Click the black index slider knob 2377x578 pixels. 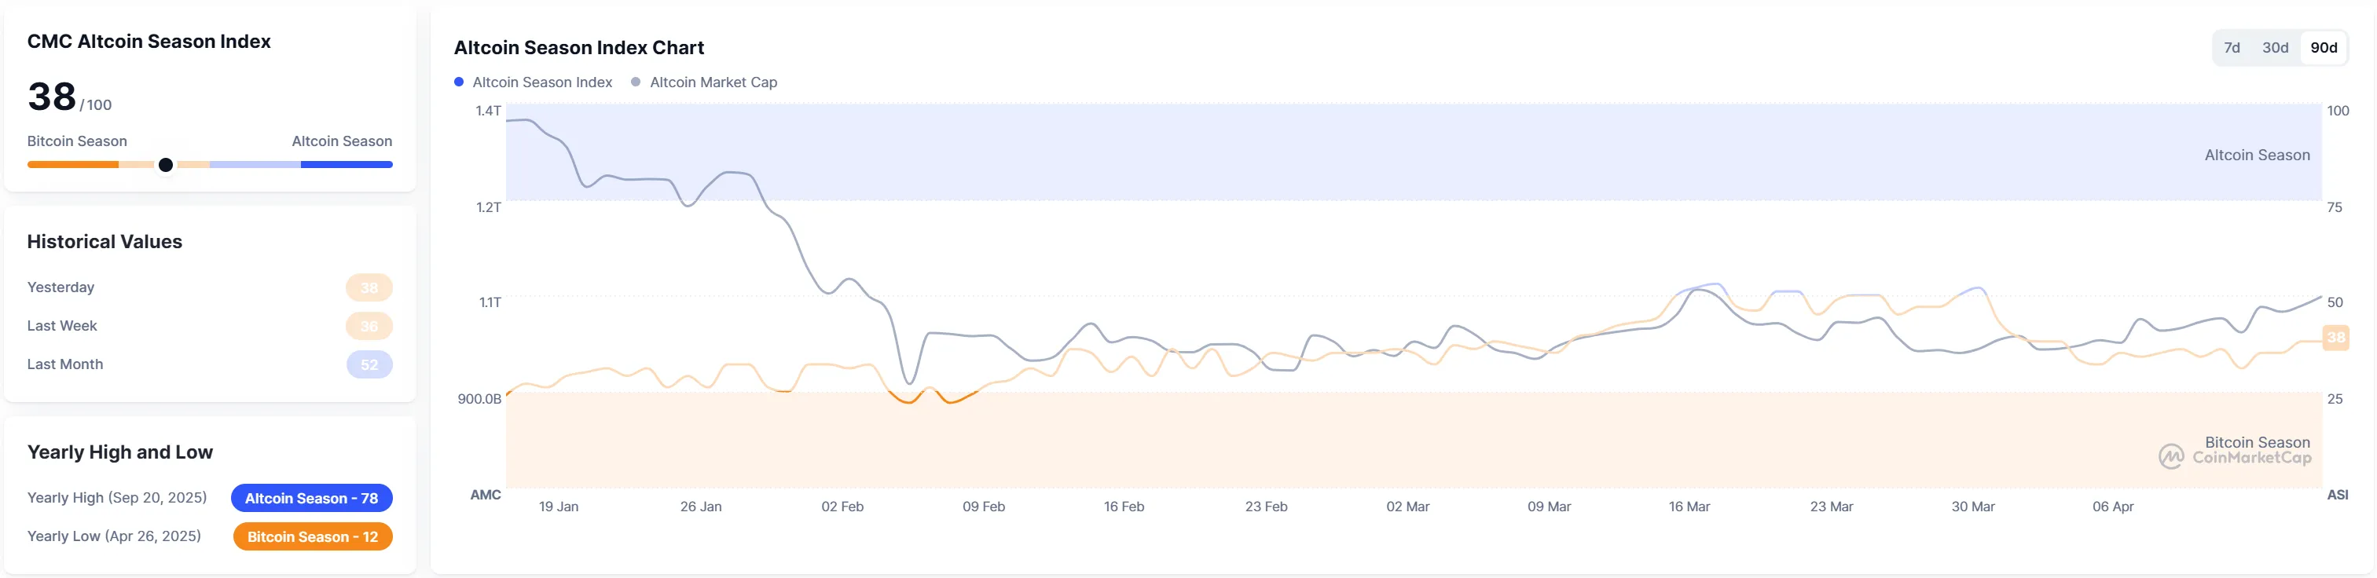(x=166, y=165)
